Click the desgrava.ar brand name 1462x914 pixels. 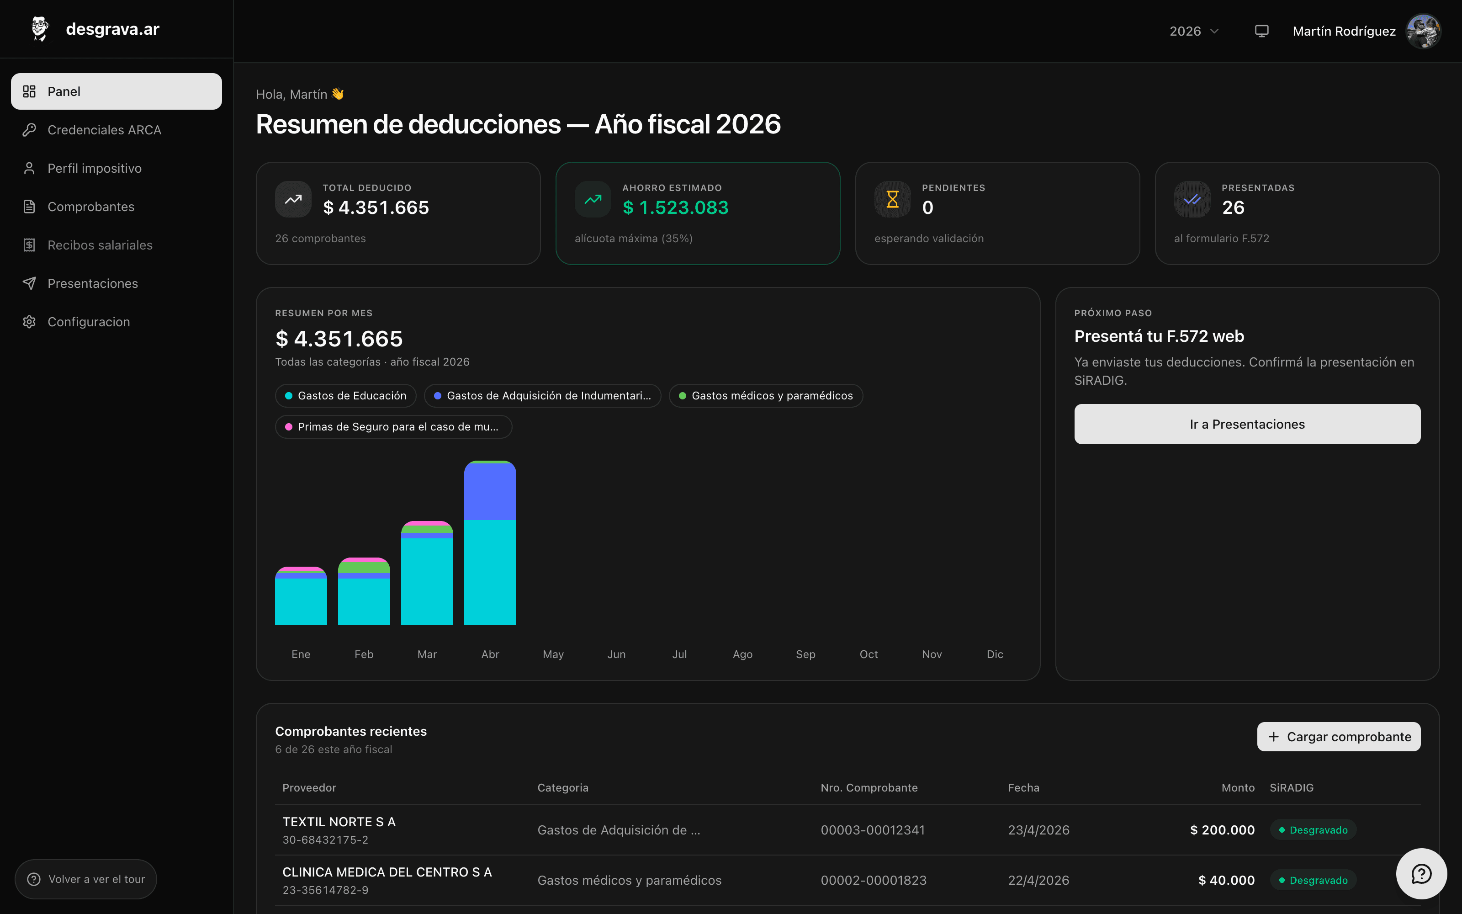pyautogui.click(x=112, y=29)
